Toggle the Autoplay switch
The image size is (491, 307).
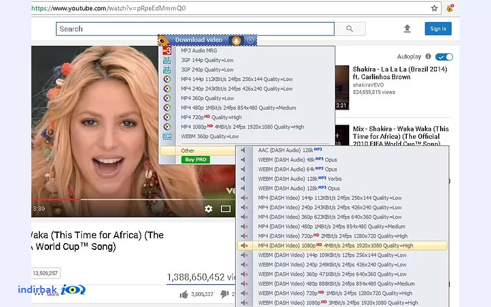[x=444, y=57]
